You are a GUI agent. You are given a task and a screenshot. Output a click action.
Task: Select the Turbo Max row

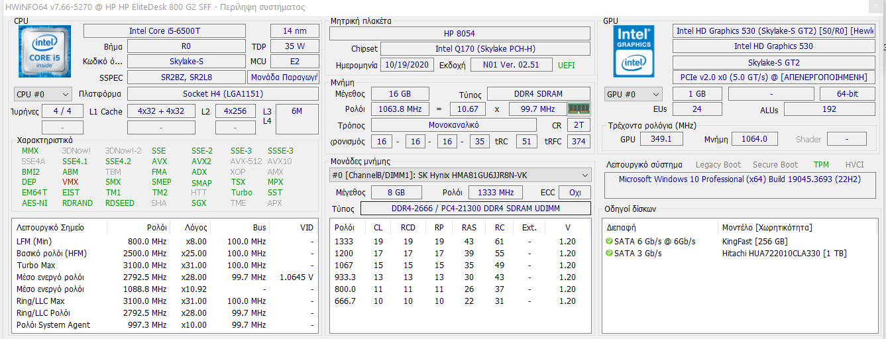pyautogui.click(x=165, y=266)
